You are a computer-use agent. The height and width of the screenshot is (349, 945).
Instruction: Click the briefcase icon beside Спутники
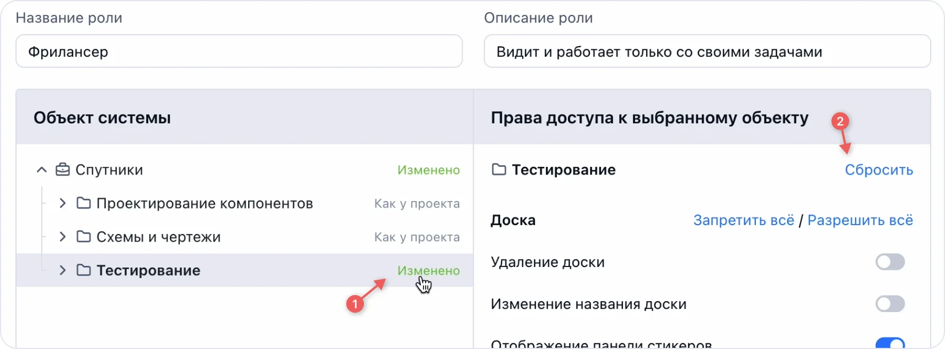pos(63,170)
